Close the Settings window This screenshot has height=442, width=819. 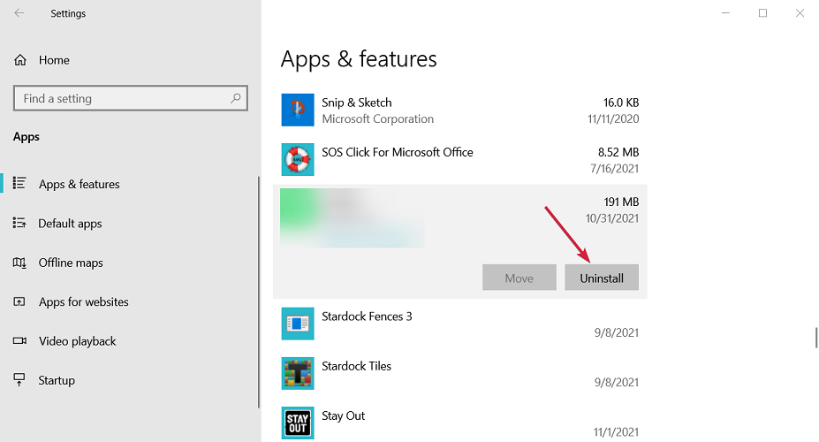point(800,13)
